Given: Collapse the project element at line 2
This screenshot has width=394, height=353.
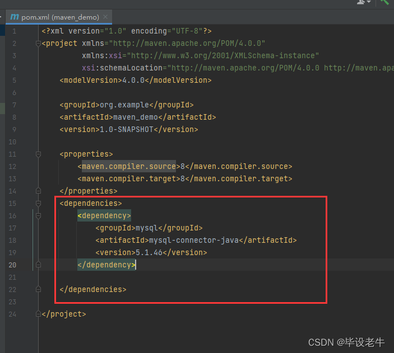Looking at the screenshot, I should pyautogui.click(x=38, y=44).
